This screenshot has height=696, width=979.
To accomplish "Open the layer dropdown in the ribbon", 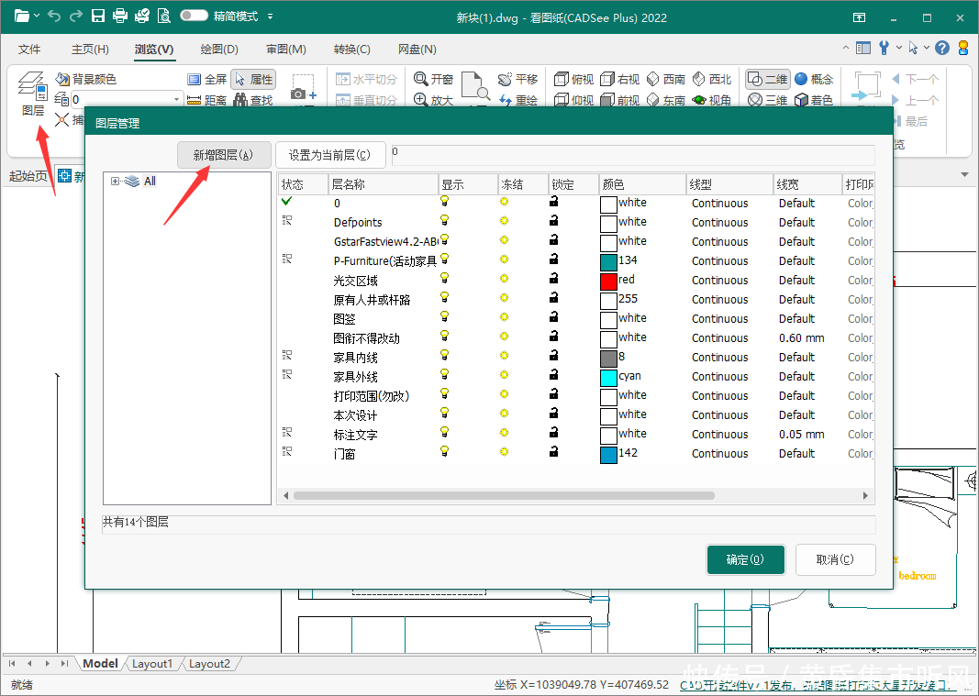I will click(x=177, y=99).
